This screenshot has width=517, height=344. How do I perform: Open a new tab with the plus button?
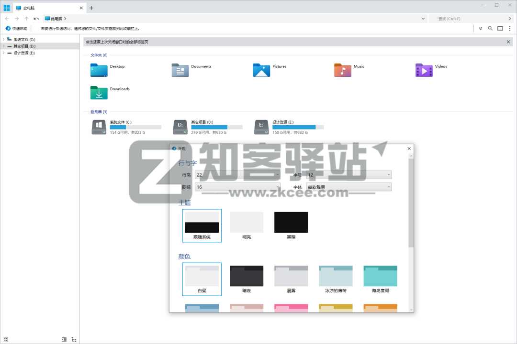pyautogui.click(x=91, y=8)
